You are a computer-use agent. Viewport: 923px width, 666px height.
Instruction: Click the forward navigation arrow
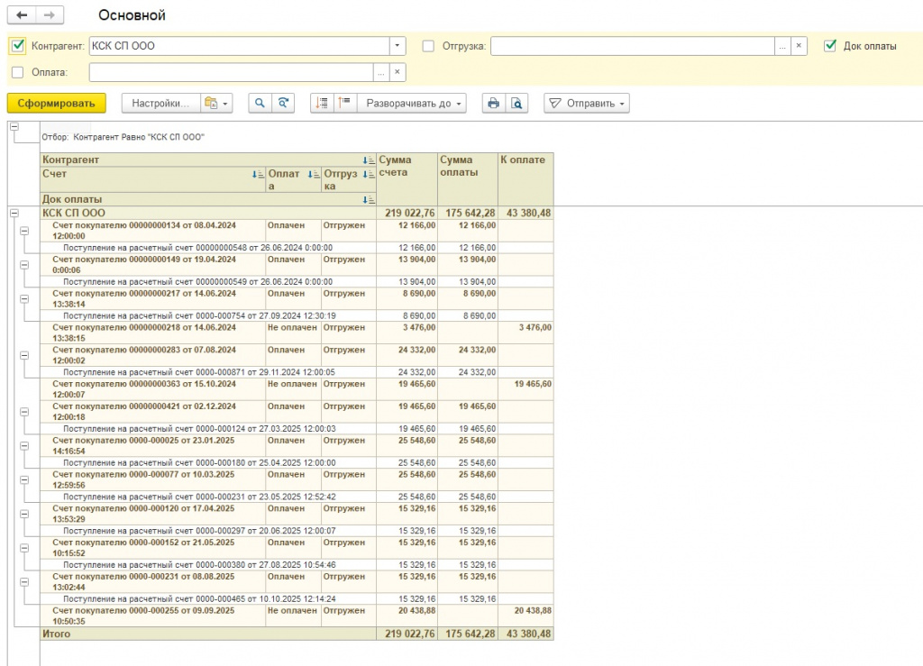(50, 15)
